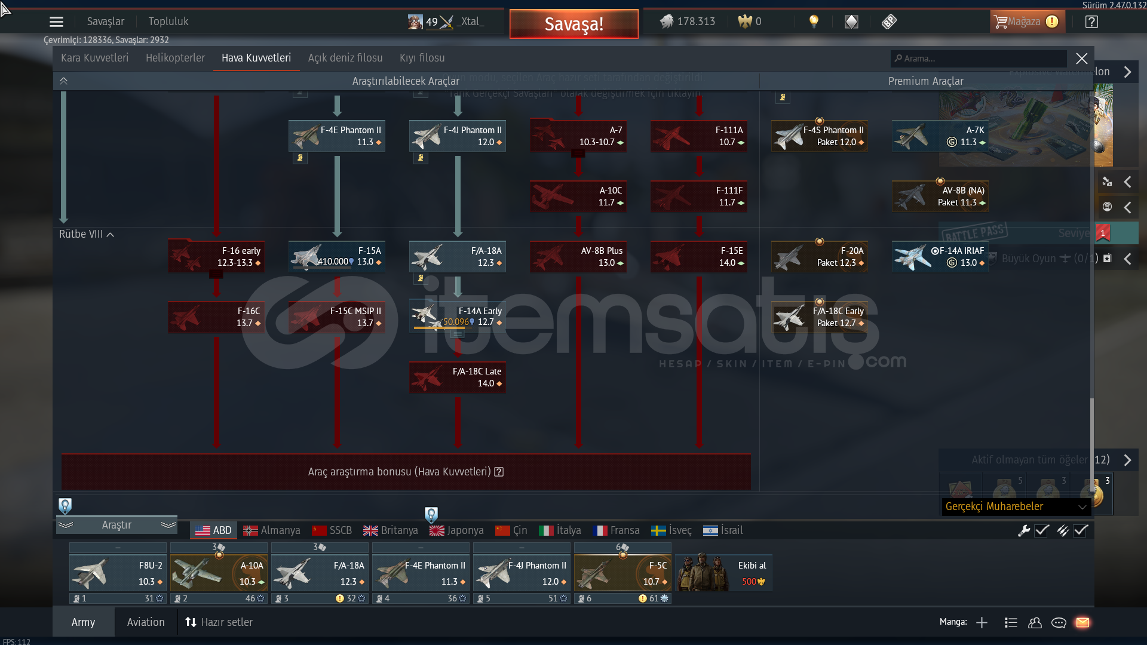Viewport: 1147px width, 645px height.
Task: Select F-15A vehicle card in research tree
Action: 337,256
